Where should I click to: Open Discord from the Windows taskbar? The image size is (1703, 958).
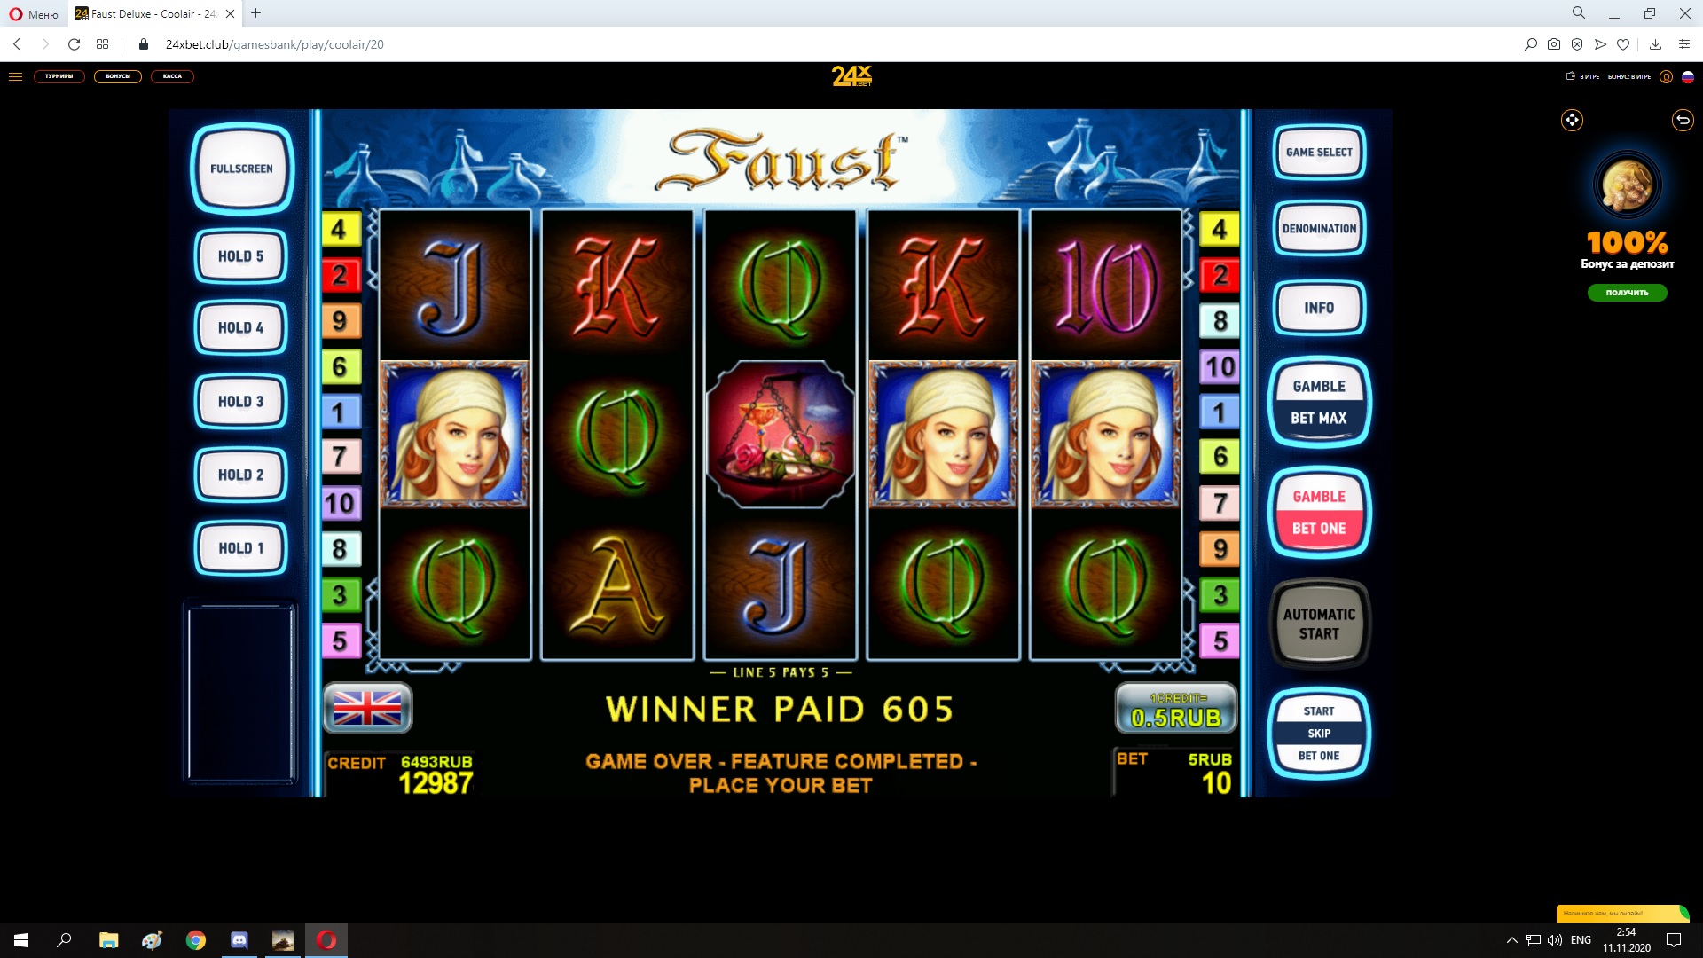point(239,940)
